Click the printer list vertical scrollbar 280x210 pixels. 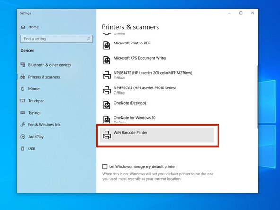pyautogui.click(x=257, y=96)
